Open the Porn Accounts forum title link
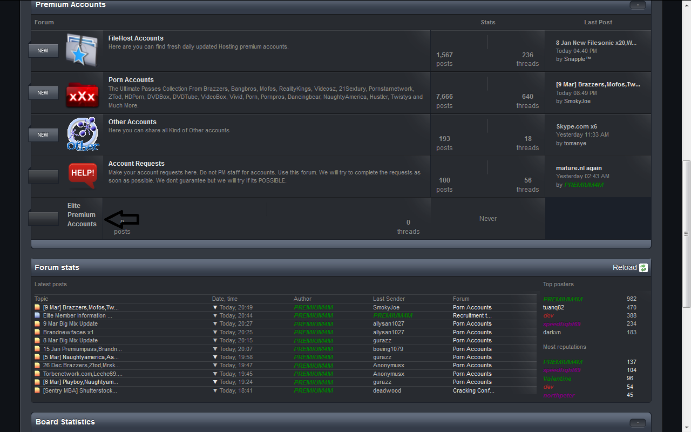Image resolution: width=691 pixels, height=432 pixels. pos(131,80)
